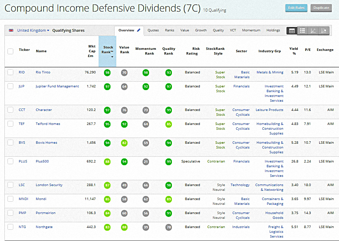Switch to table grid view icon
The height and width of the screenshot is (241, 339).
[292, 31]
